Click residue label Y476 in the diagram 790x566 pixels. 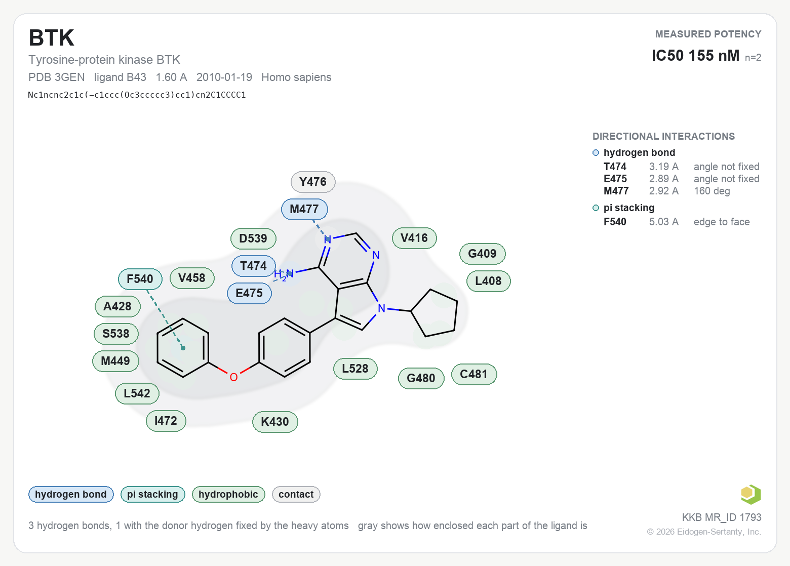[x=313, y=182]
